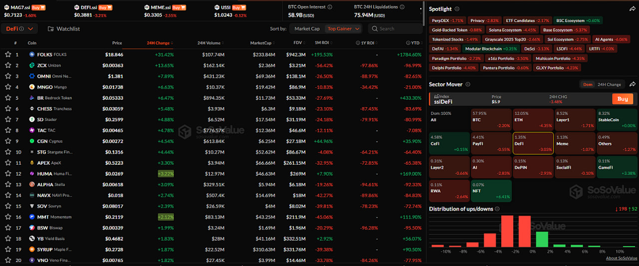Viewport: 639px width, 266px height.
Task: Open the About SoSoValue link
Action: 621,258
